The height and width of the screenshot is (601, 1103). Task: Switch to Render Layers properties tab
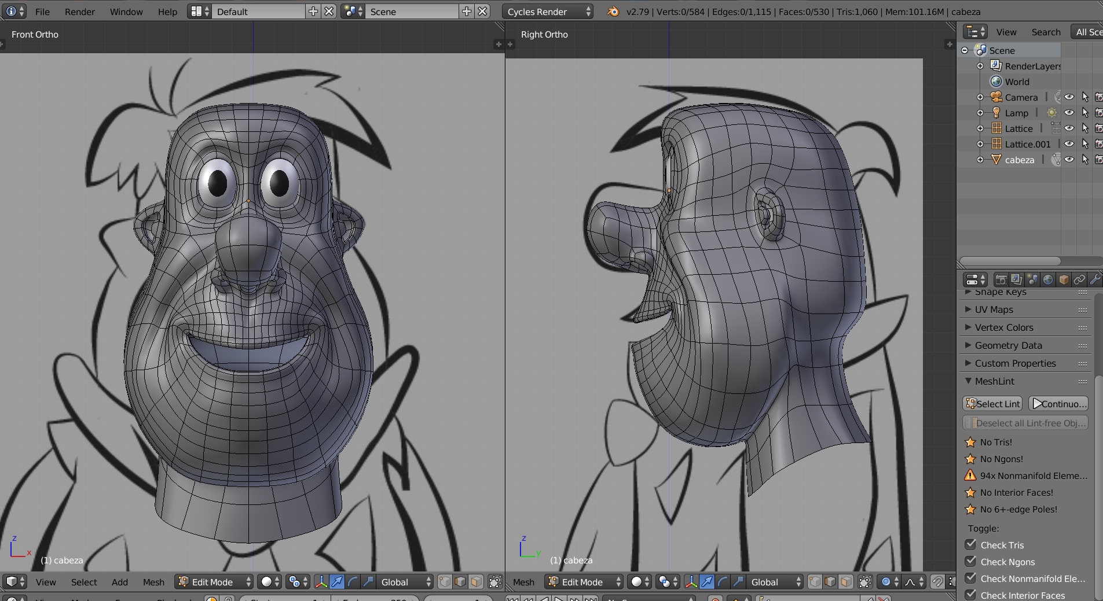pos(1016,280)
